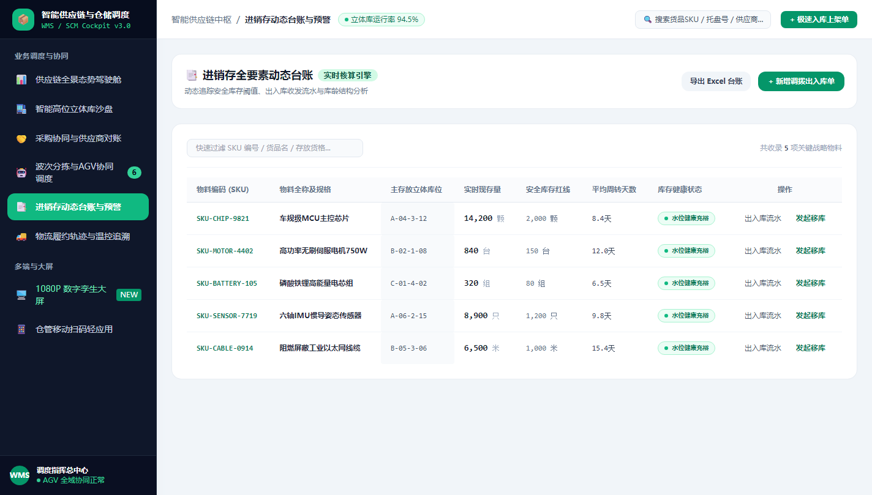Click 发起移库 for SKU-BATTERY-105

pyautogui.click(x=810, y=283)
